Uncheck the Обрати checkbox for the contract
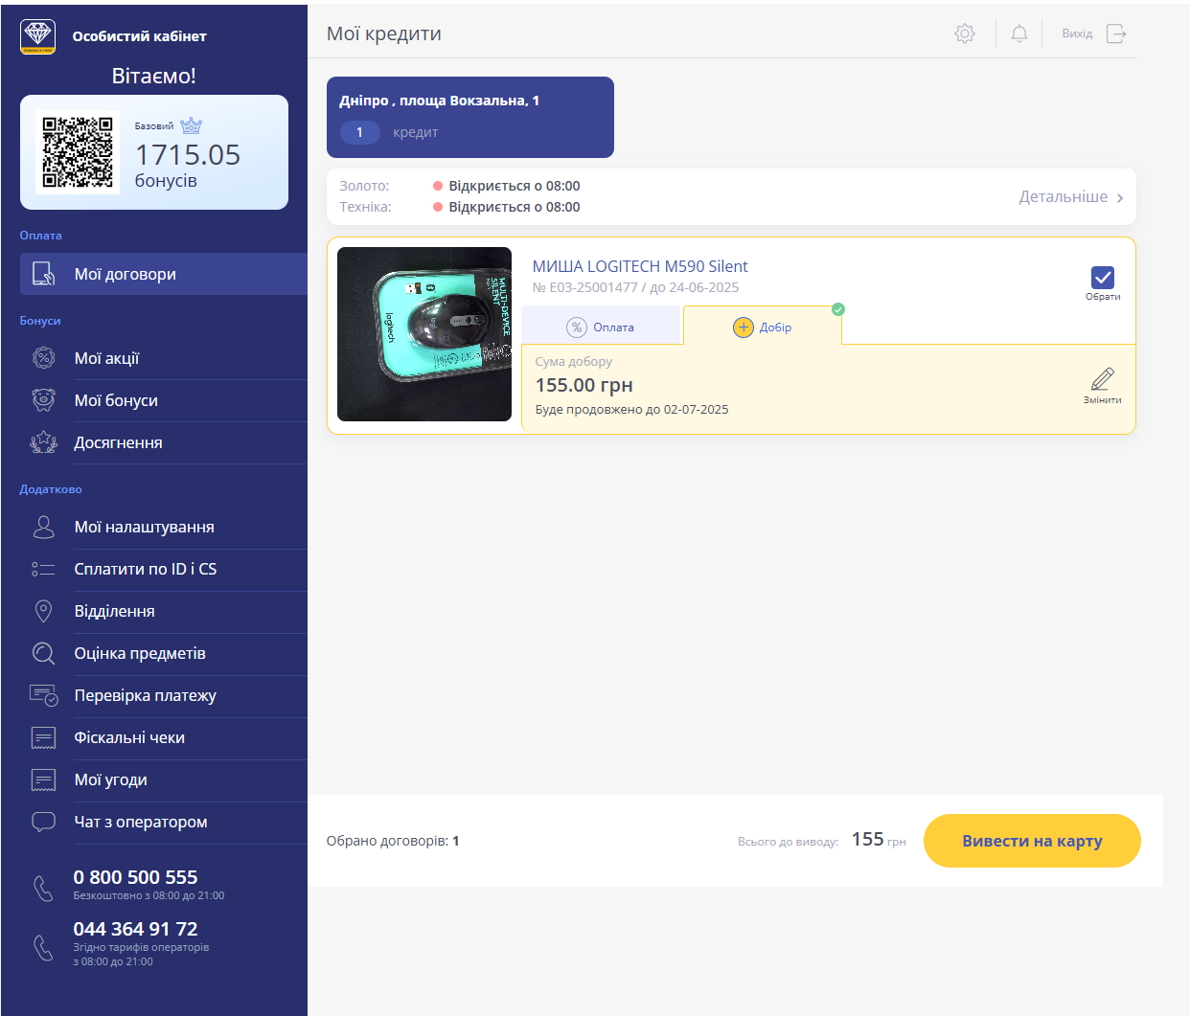 (1102, 278)
